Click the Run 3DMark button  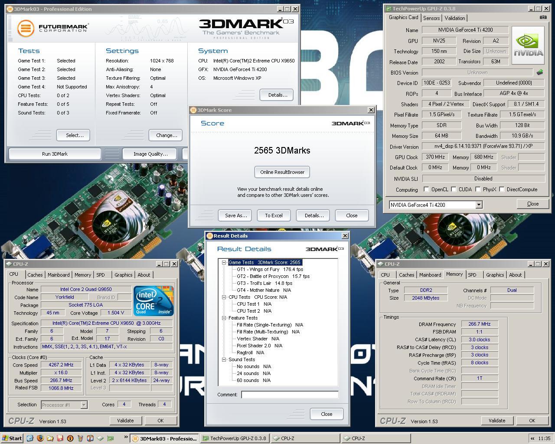click(x=55, y=154)
